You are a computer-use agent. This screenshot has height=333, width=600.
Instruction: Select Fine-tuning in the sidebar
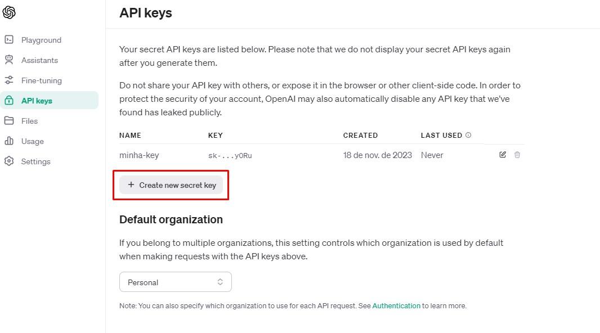41,80
